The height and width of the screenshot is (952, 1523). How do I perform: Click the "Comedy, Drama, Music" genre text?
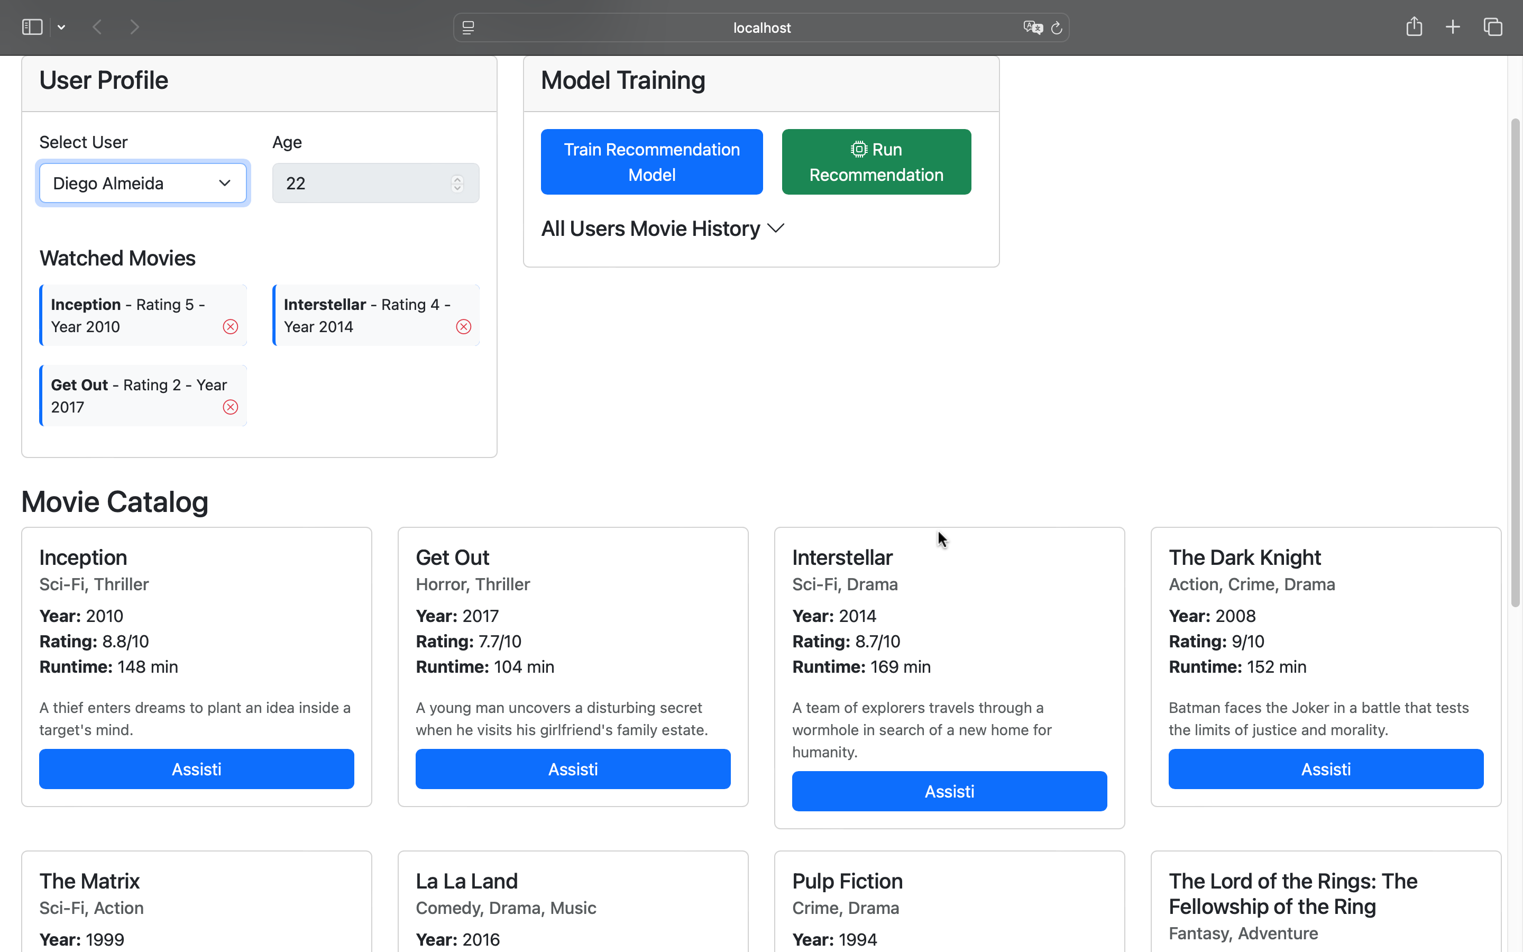[506, 908]
